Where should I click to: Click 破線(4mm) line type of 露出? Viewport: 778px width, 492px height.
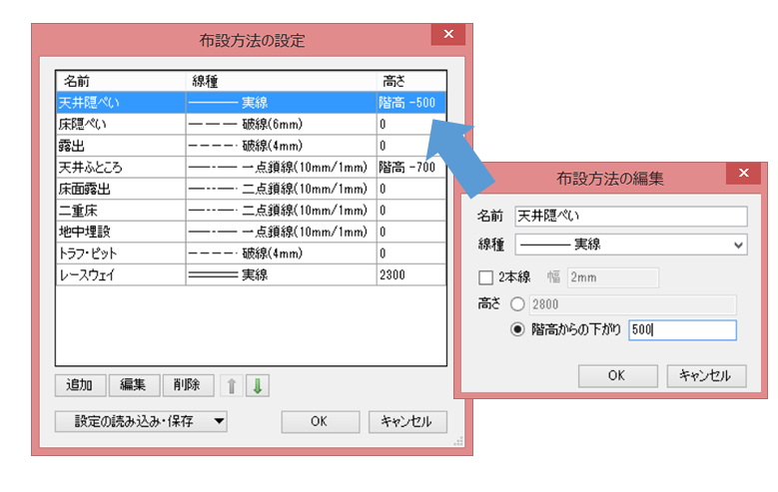click(281, 146)
